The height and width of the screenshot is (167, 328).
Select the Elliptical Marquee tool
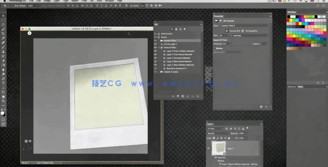click(3, 20)
